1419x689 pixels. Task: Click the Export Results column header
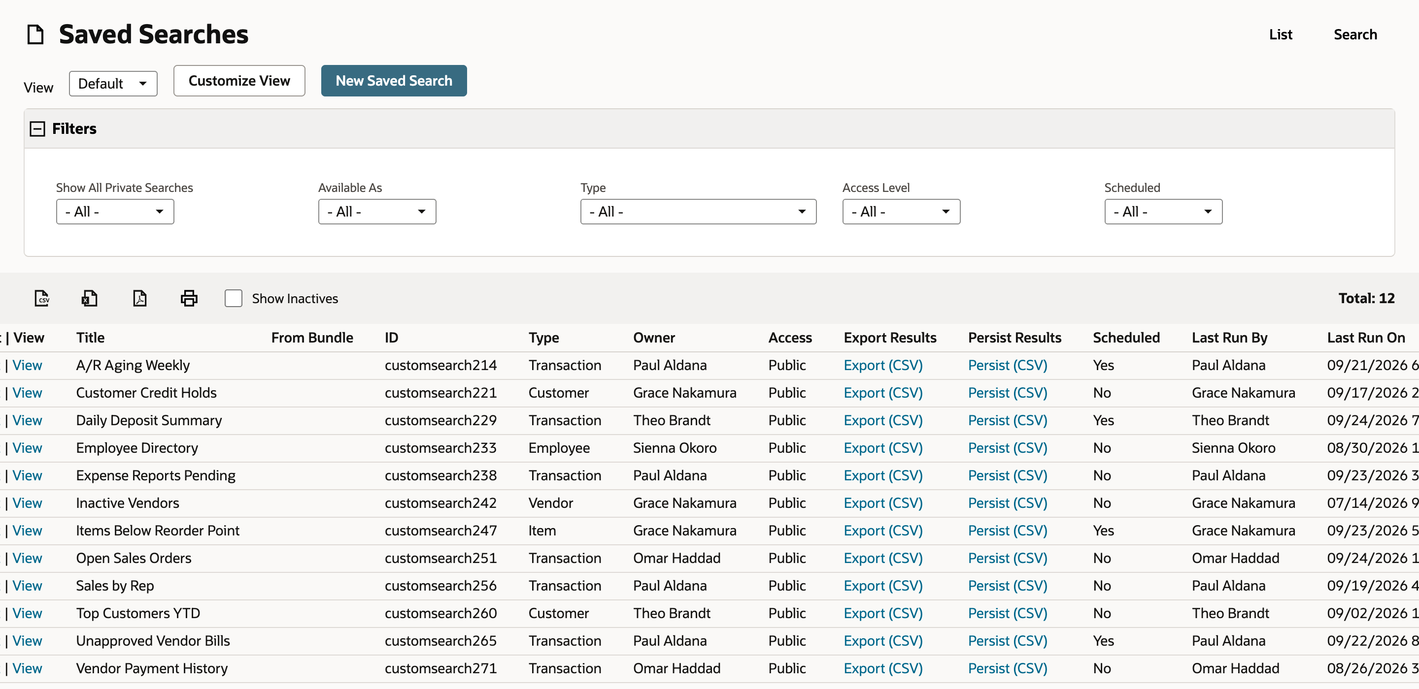[x=890, y=337]
